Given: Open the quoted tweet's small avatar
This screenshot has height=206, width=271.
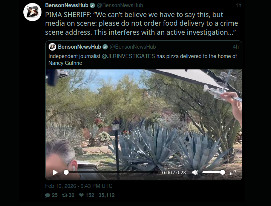Looking at the screenshot, I should tap(52, 47).
